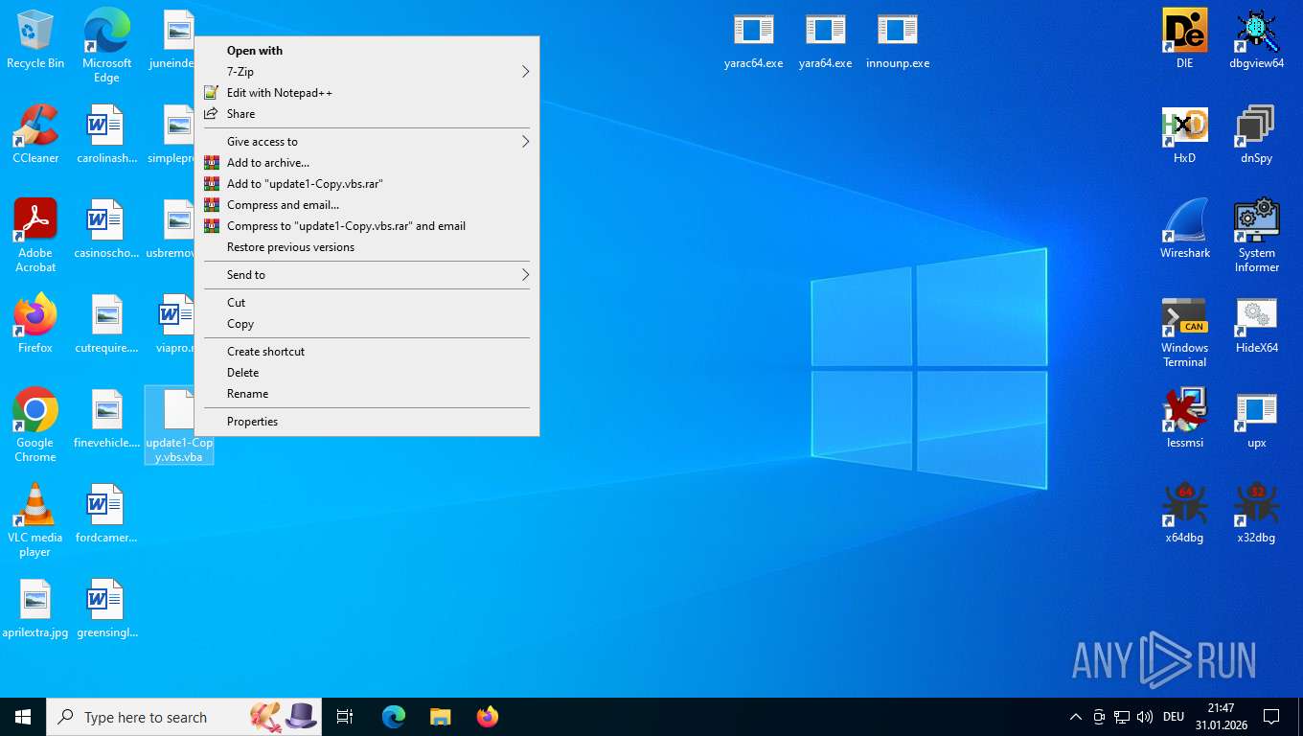This screenshot has height=736, width=1303.
Task: Select the cutrequire image file icon
Action: (106, 324)
